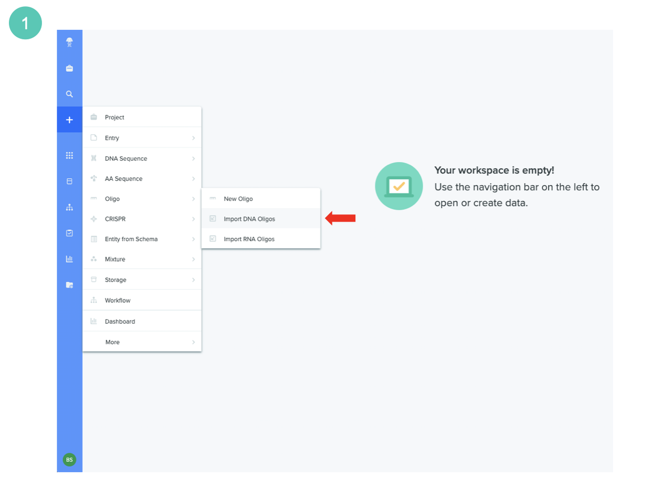Viewport: 670px width, 502px height.
Task: Open the applications grid icon in sidebar
Action: (x=69, y=155)
